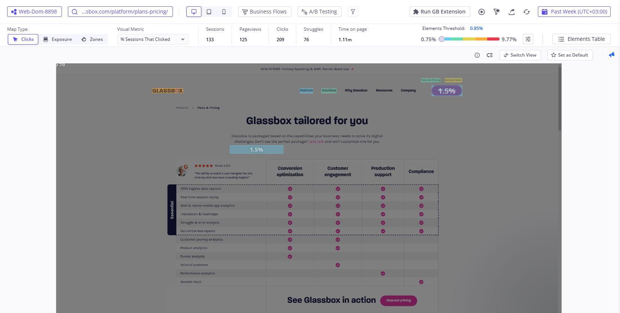Screen dimensions: 620x313
Task: Select the Zones map type tab
Action: (92, 39)
